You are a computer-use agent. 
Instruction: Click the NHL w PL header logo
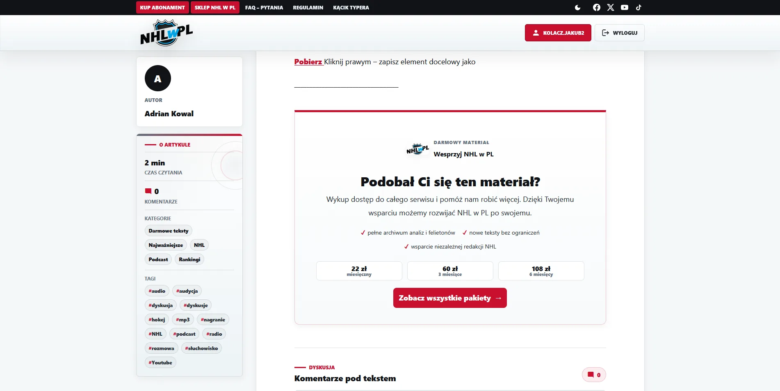pos(166,33)
